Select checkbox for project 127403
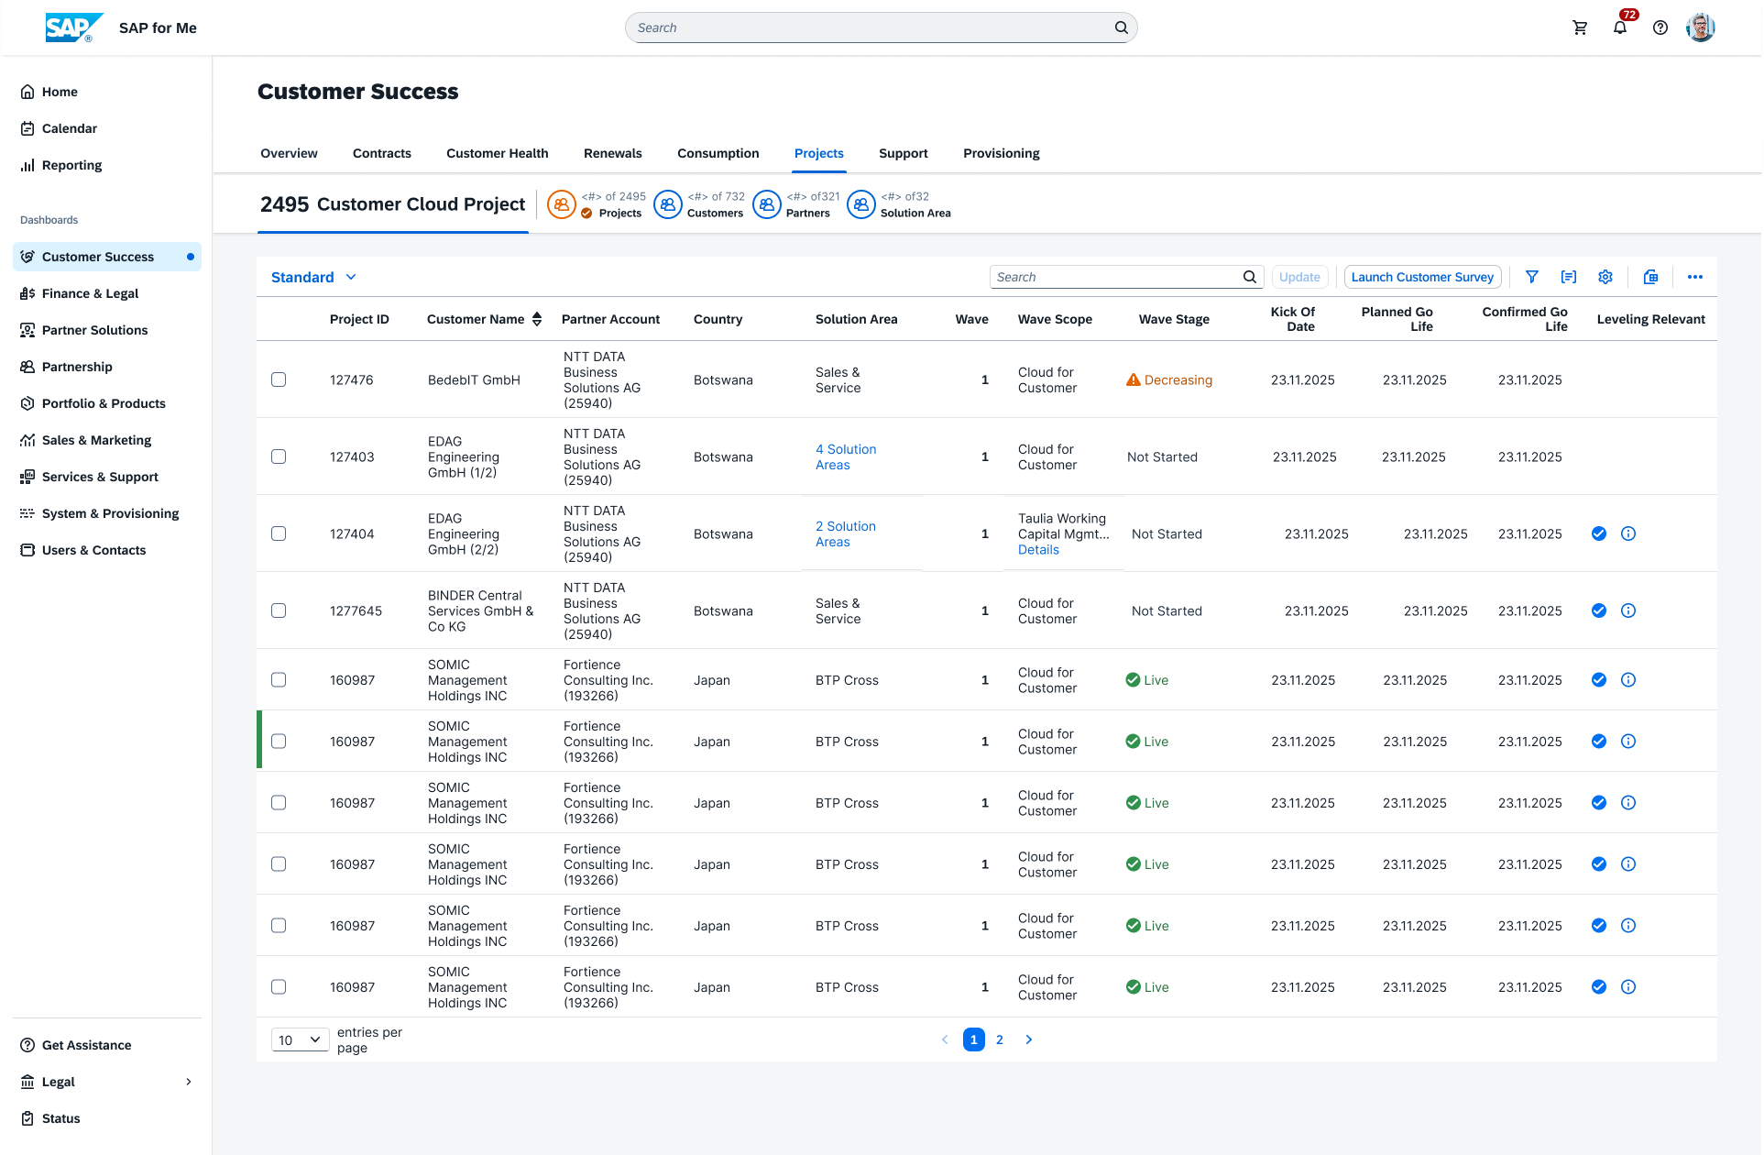The image size is (1764, 1155). click(x=279, y=456)
